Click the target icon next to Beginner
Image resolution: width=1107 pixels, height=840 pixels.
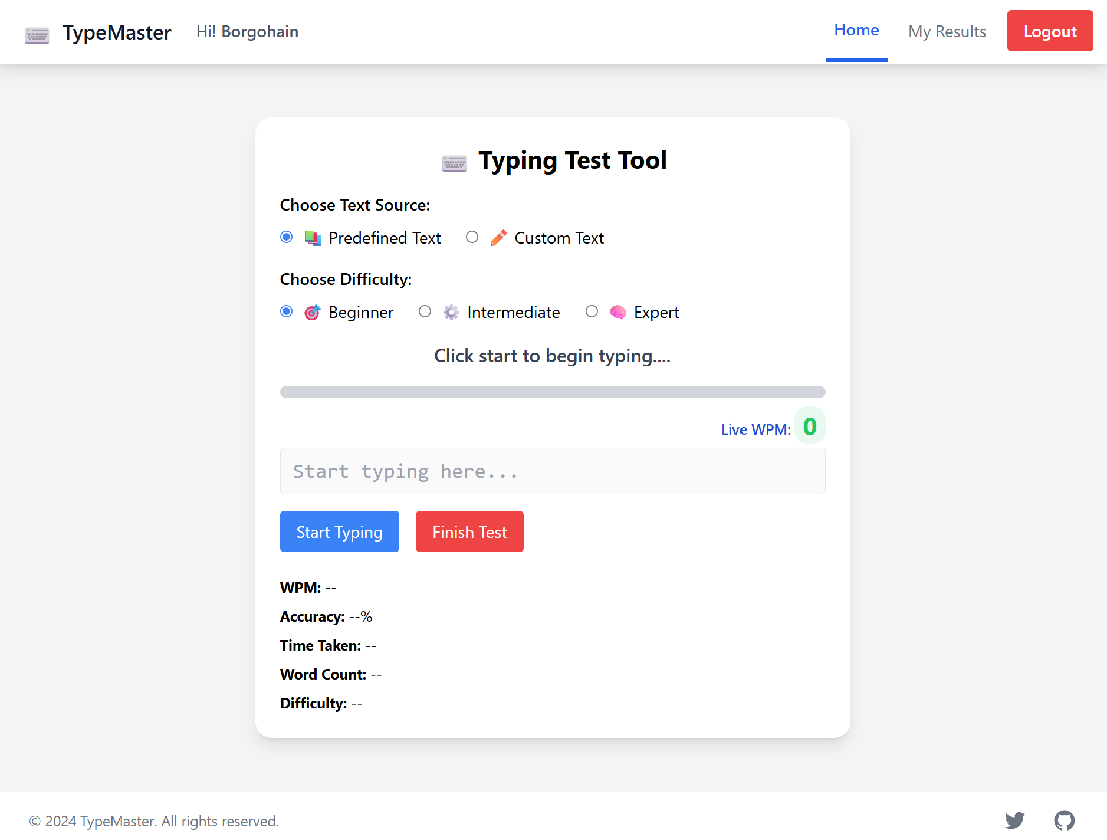[313, 313]
